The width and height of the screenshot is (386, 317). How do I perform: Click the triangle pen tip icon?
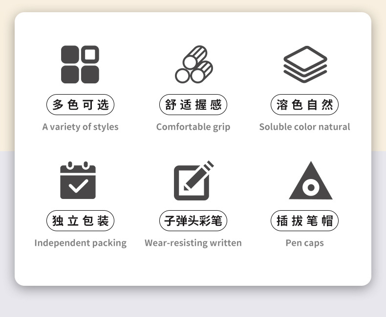click(311, 180)
